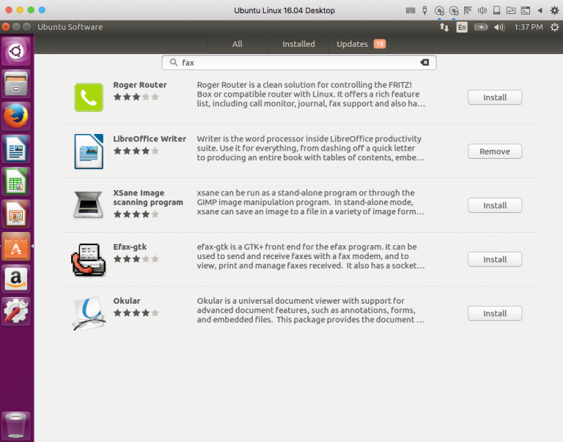Click the Ubuntu Dash home icon

click(x=16, y=51)
